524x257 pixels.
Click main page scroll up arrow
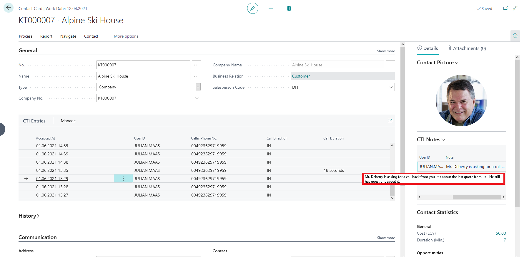click(402, 44)
